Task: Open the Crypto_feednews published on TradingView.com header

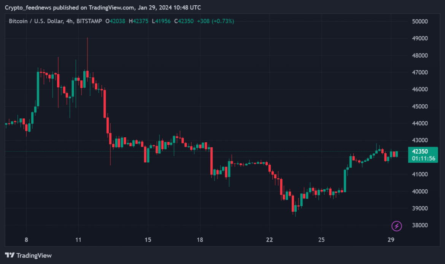Action: coord(103,8)
